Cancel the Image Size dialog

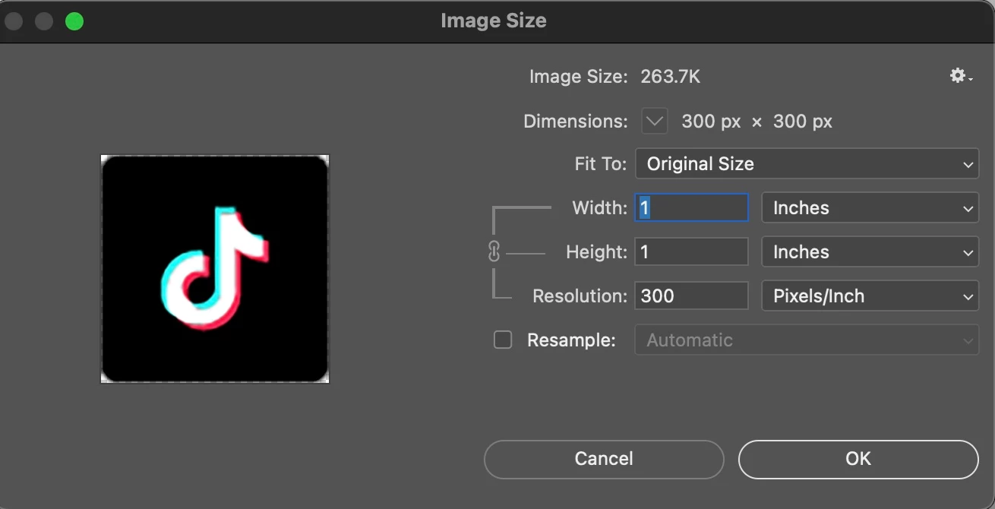[604, 459]
